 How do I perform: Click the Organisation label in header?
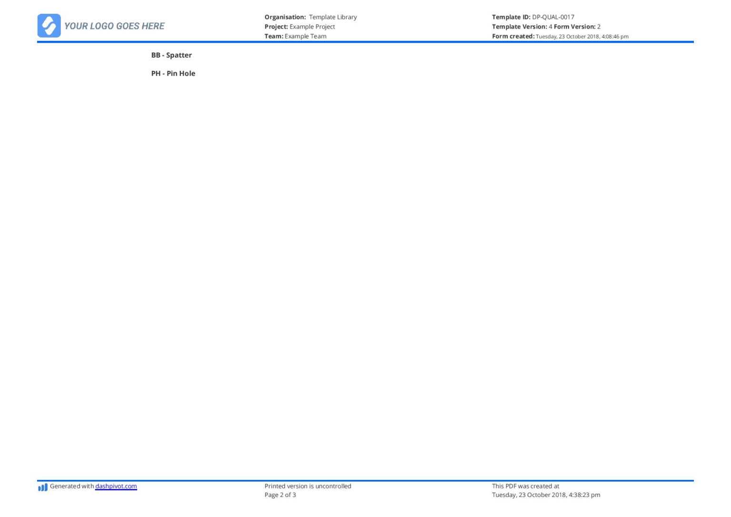click(x=285, y=17)
